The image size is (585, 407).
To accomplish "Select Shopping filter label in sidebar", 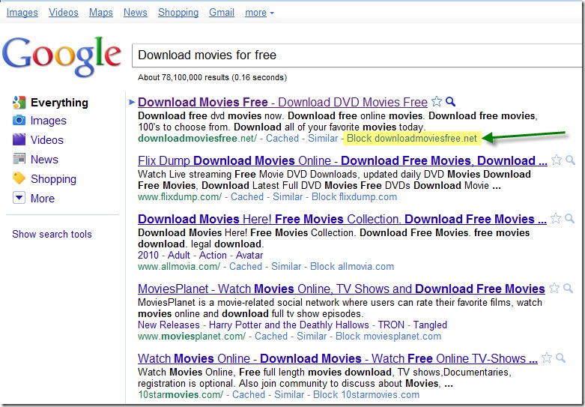I will click(53, 179).
